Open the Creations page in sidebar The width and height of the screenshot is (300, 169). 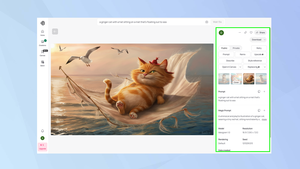pos(42,43)
